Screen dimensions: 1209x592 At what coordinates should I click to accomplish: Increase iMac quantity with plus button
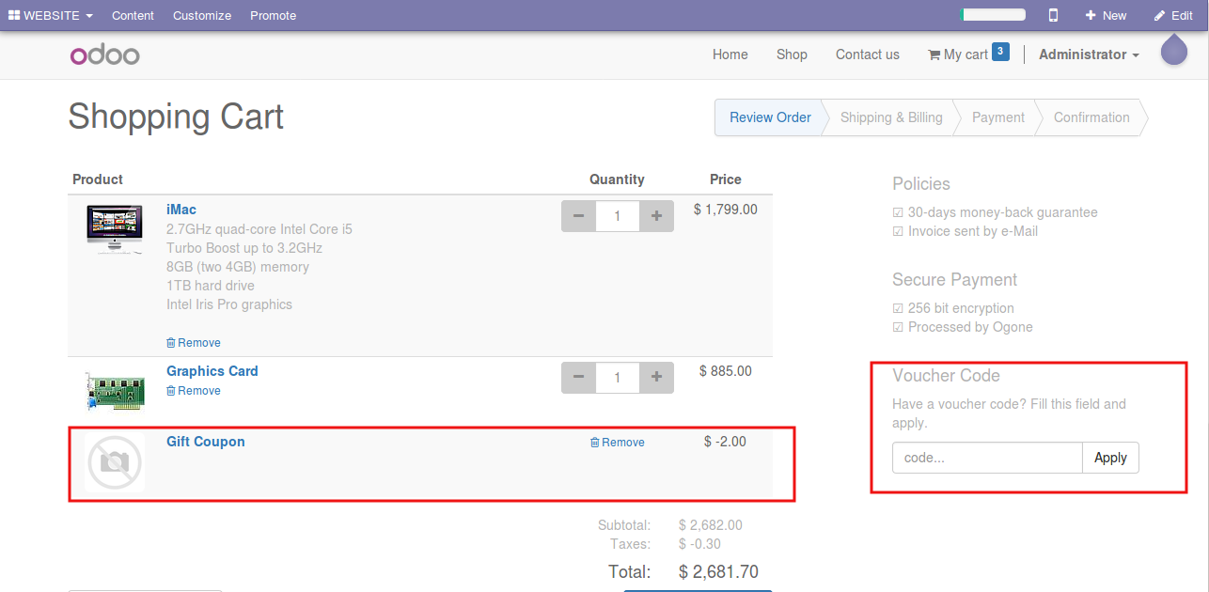tap(656, 216)
